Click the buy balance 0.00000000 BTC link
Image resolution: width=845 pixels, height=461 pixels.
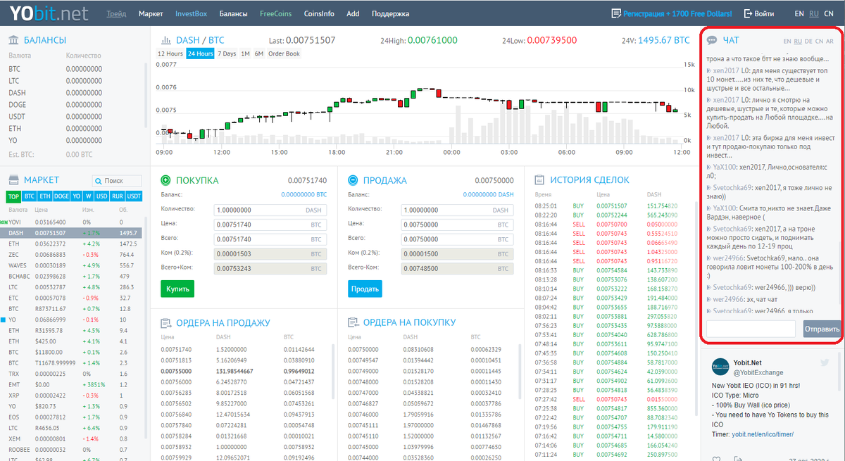pyautogui.click(x=304, y=194)
